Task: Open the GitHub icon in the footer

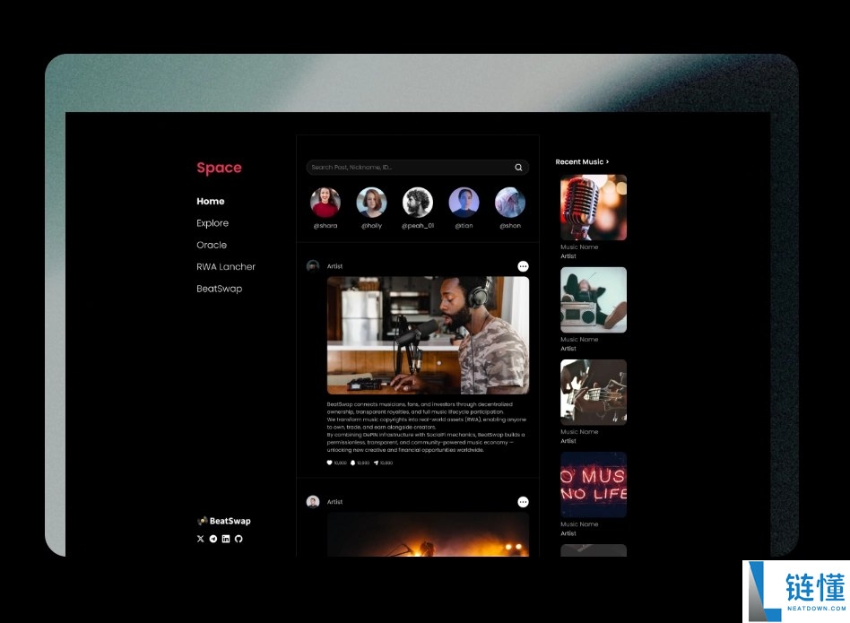Action: (239, 539)
